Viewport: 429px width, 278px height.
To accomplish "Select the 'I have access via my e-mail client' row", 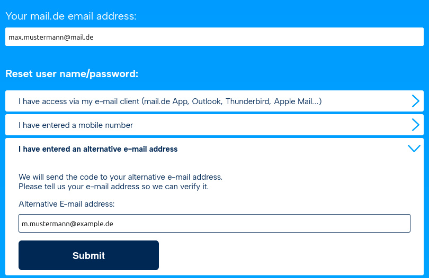I will point(215,101).
